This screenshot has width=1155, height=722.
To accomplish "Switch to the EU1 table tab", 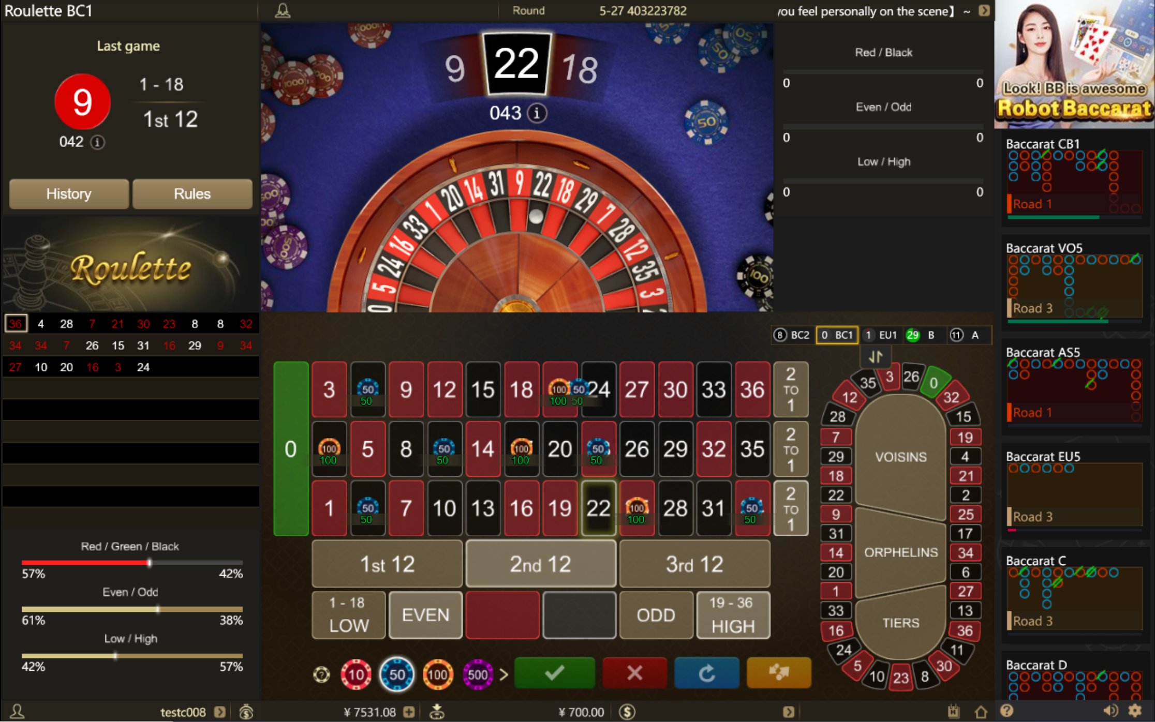I will click(x=881, y=335).
